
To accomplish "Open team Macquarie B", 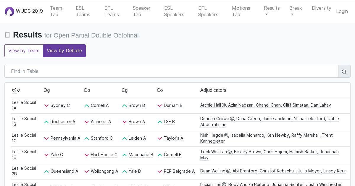I will point(141,155).
